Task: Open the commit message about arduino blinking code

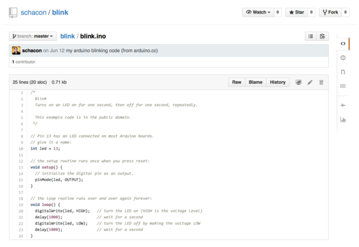Action: click(112, 50)
